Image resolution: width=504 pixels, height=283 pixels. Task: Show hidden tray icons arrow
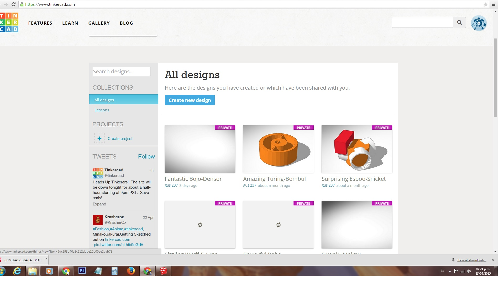click(x=450, y=271)
